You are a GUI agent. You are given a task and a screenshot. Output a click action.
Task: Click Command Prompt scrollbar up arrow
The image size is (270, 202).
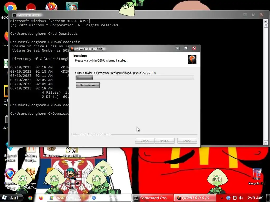click(266, 21)
